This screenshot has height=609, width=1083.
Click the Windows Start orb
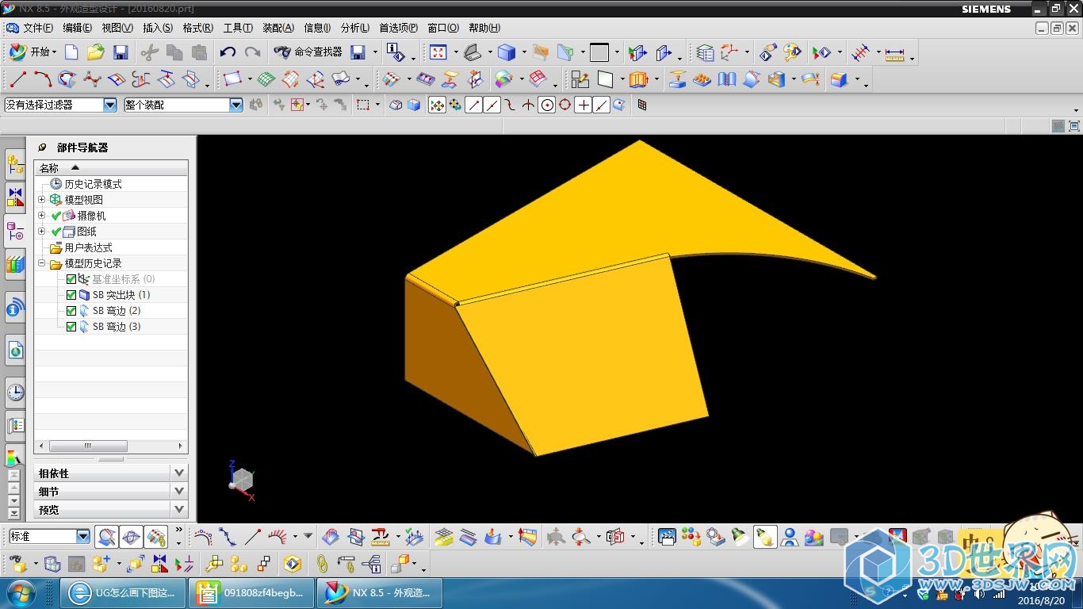(x=20, y=592)
